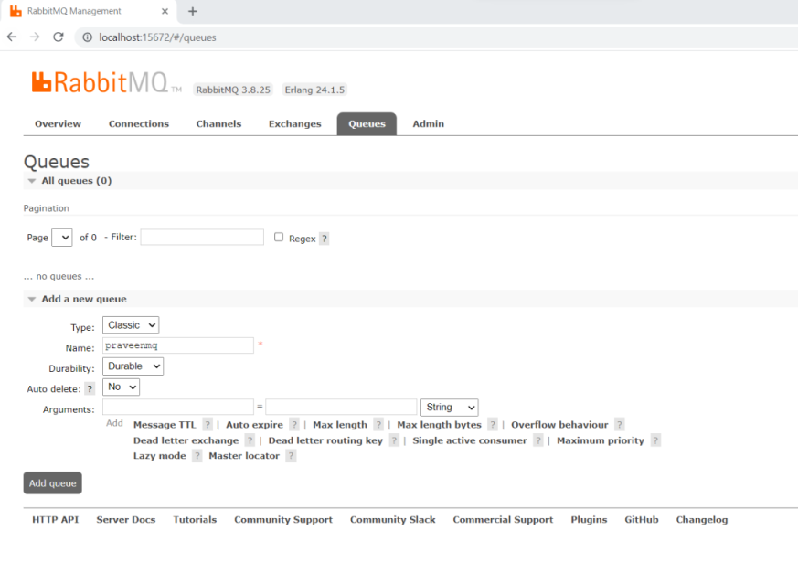
Task: Enable the Regex filter checkbox
Action: tap(279, 237)
